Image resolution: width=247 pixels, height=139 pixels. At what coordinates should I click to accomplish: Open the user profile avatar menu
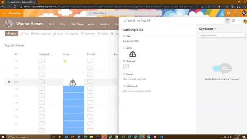[244, 13]
